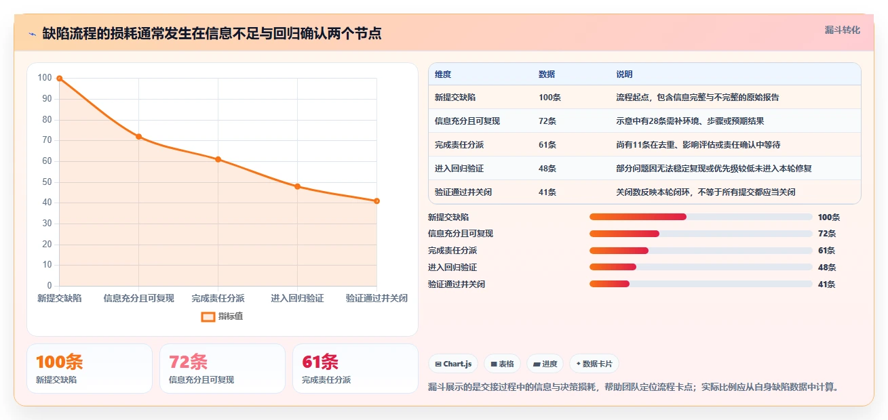Click the lightning icon beside the title
The image size is (888, 420).
pos(32,34)
